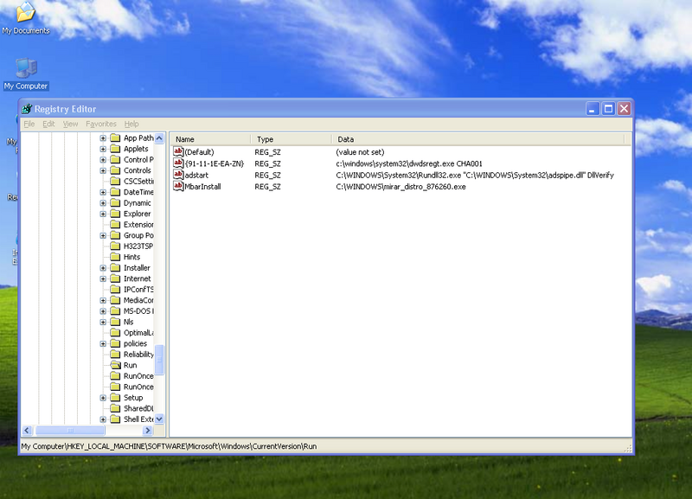Expand the policies key node

(x=103, y=343)
